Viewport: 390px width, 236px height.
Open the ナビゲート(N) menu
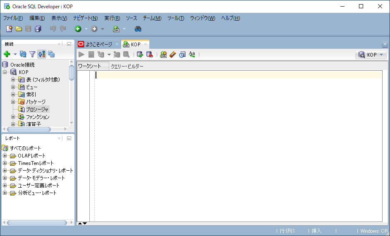pos(85,18)
